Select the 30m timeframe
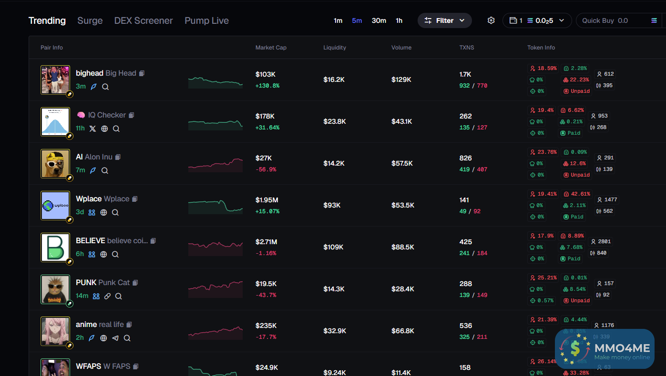 coord(379,20)
